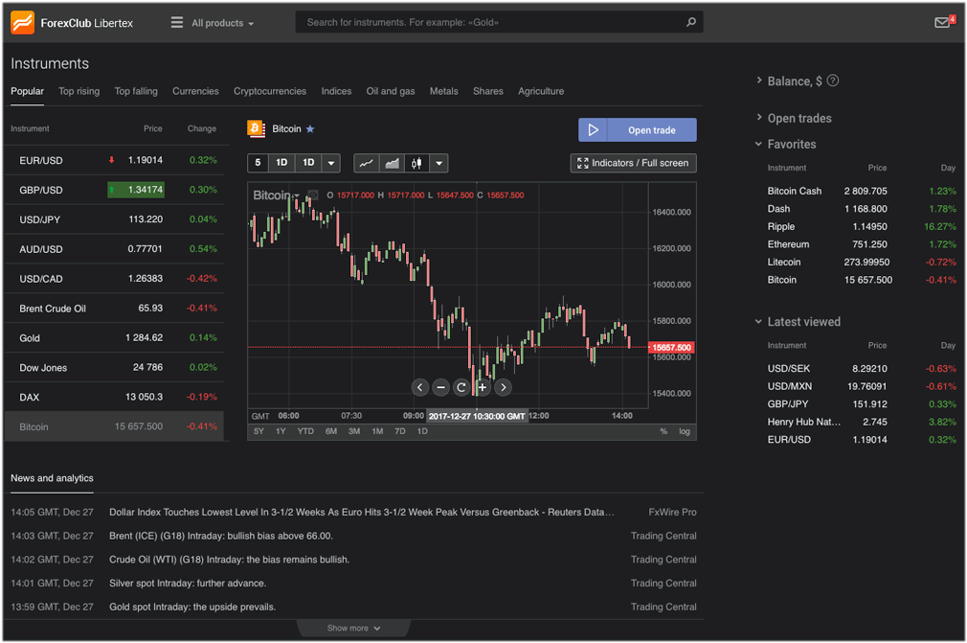Toggle log scale on the chart
Image resolution: width=967 pixels, height=643 pixels.
685,431
